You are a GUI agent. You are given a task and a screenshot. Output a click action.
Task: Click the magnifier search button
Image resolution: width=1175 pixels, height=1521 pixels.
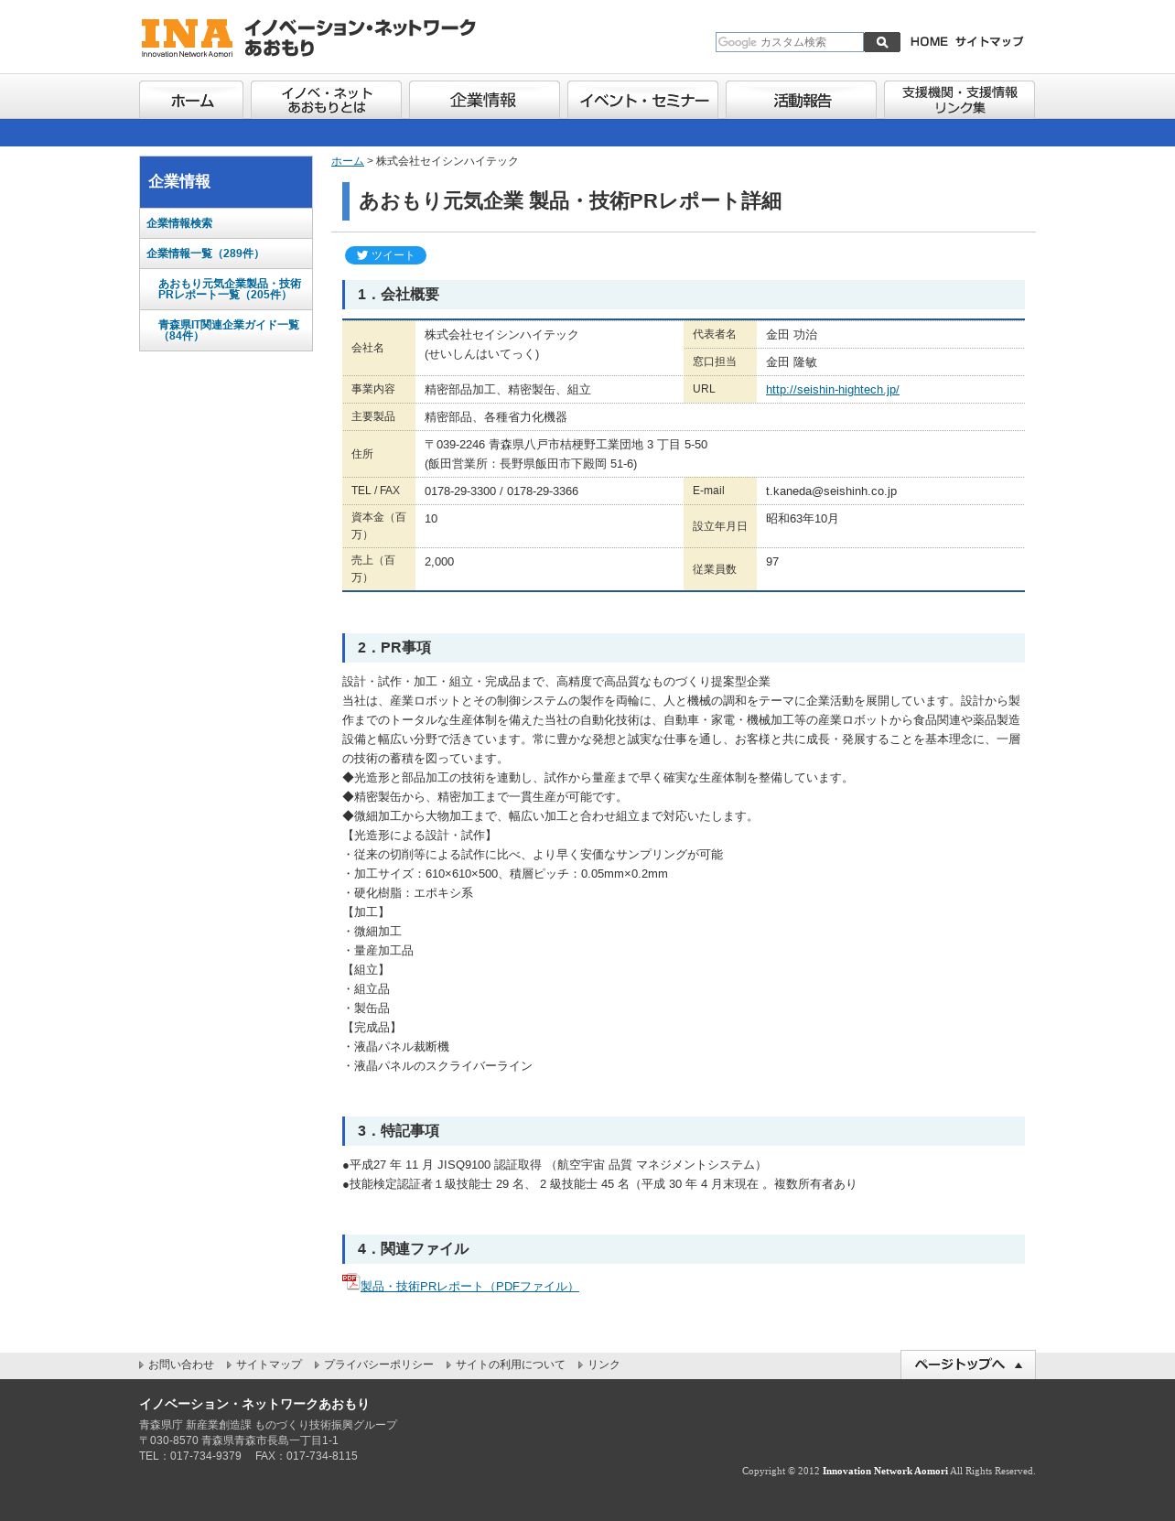pyautogui.click(x=882, y=42)
